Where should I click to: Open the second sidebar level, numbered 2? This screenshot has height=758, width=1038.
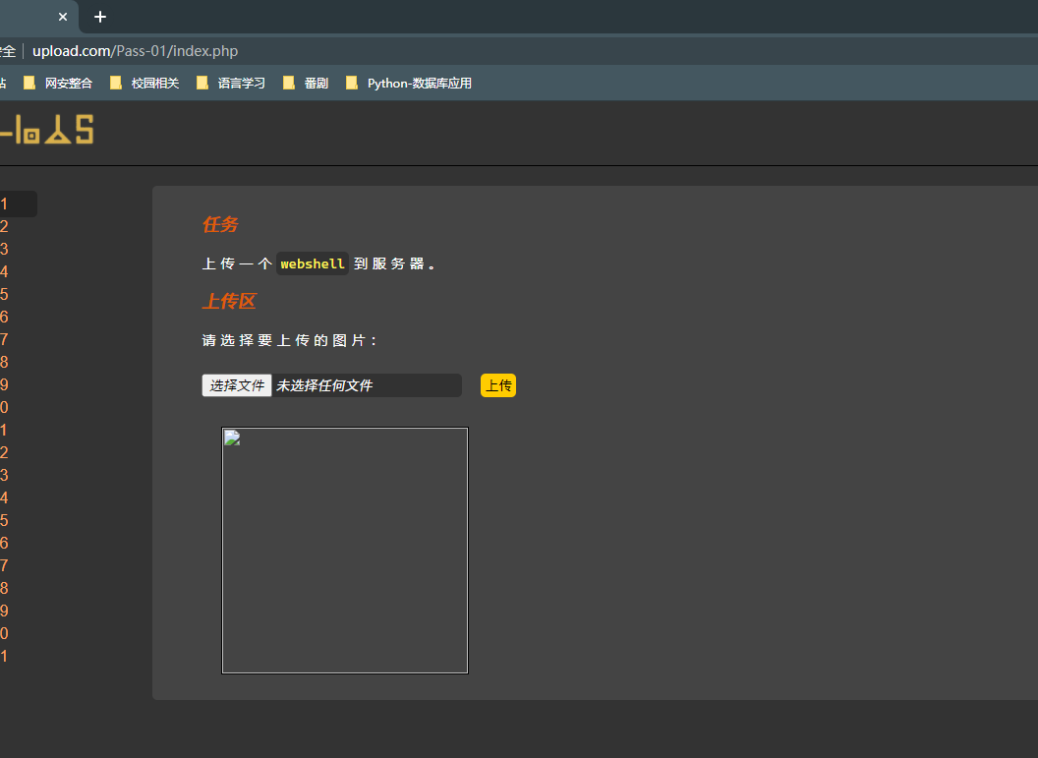click(5, 227)
